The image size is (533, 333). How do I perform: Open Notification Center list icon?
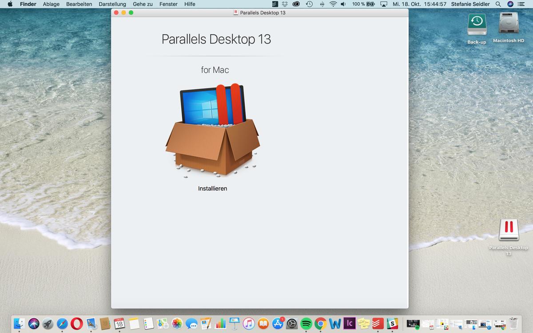521,4
